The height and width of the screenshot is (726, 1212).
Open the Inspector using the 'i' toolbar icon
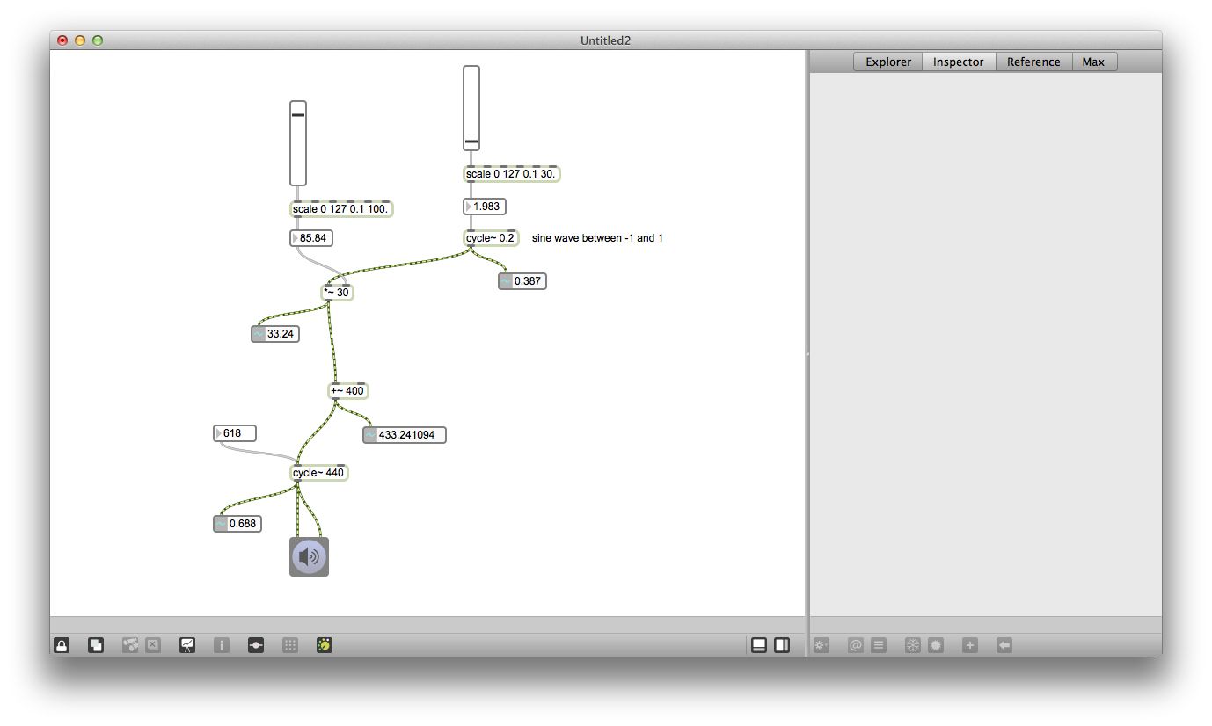coord(221,645)
